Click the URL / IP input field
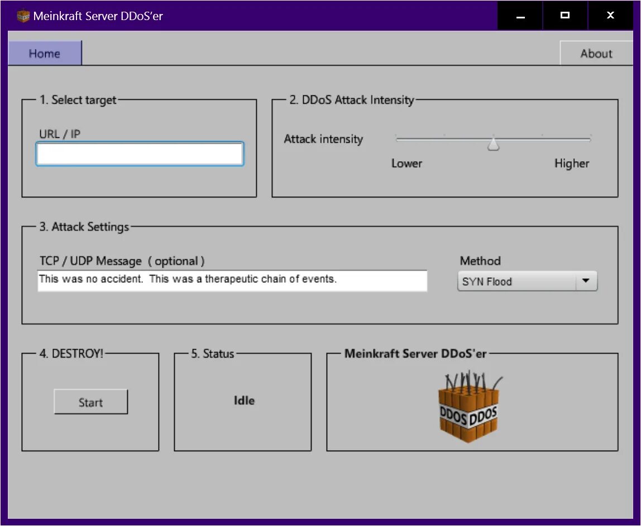The width and height of the screenshot is (641, 526). coord(140,153)
